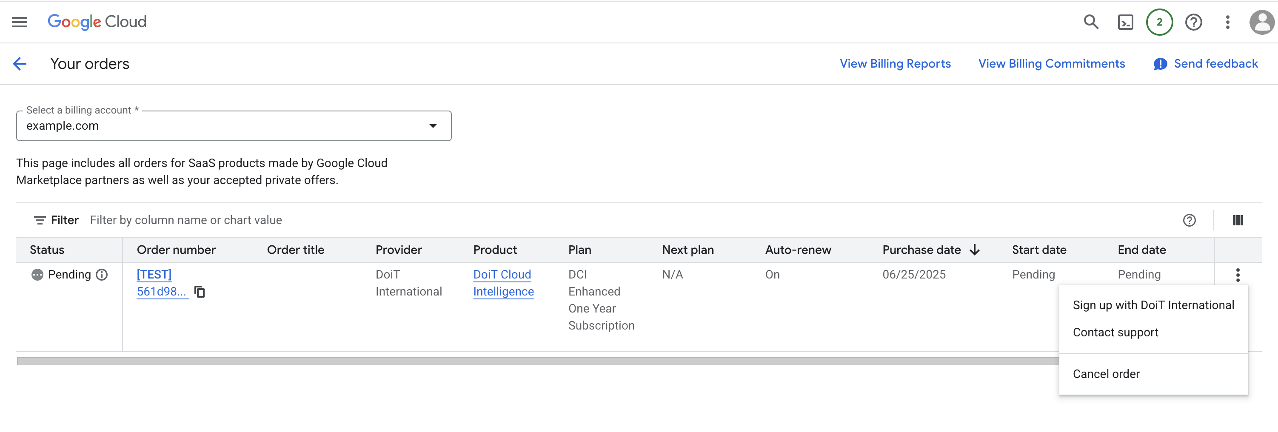
Task: Toggle the order row actions menu
Action: pyautogui.click(x=1237, y=275)
